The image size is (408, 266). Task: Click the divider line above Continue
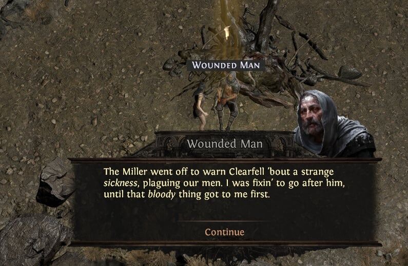(x=225, y=221)
